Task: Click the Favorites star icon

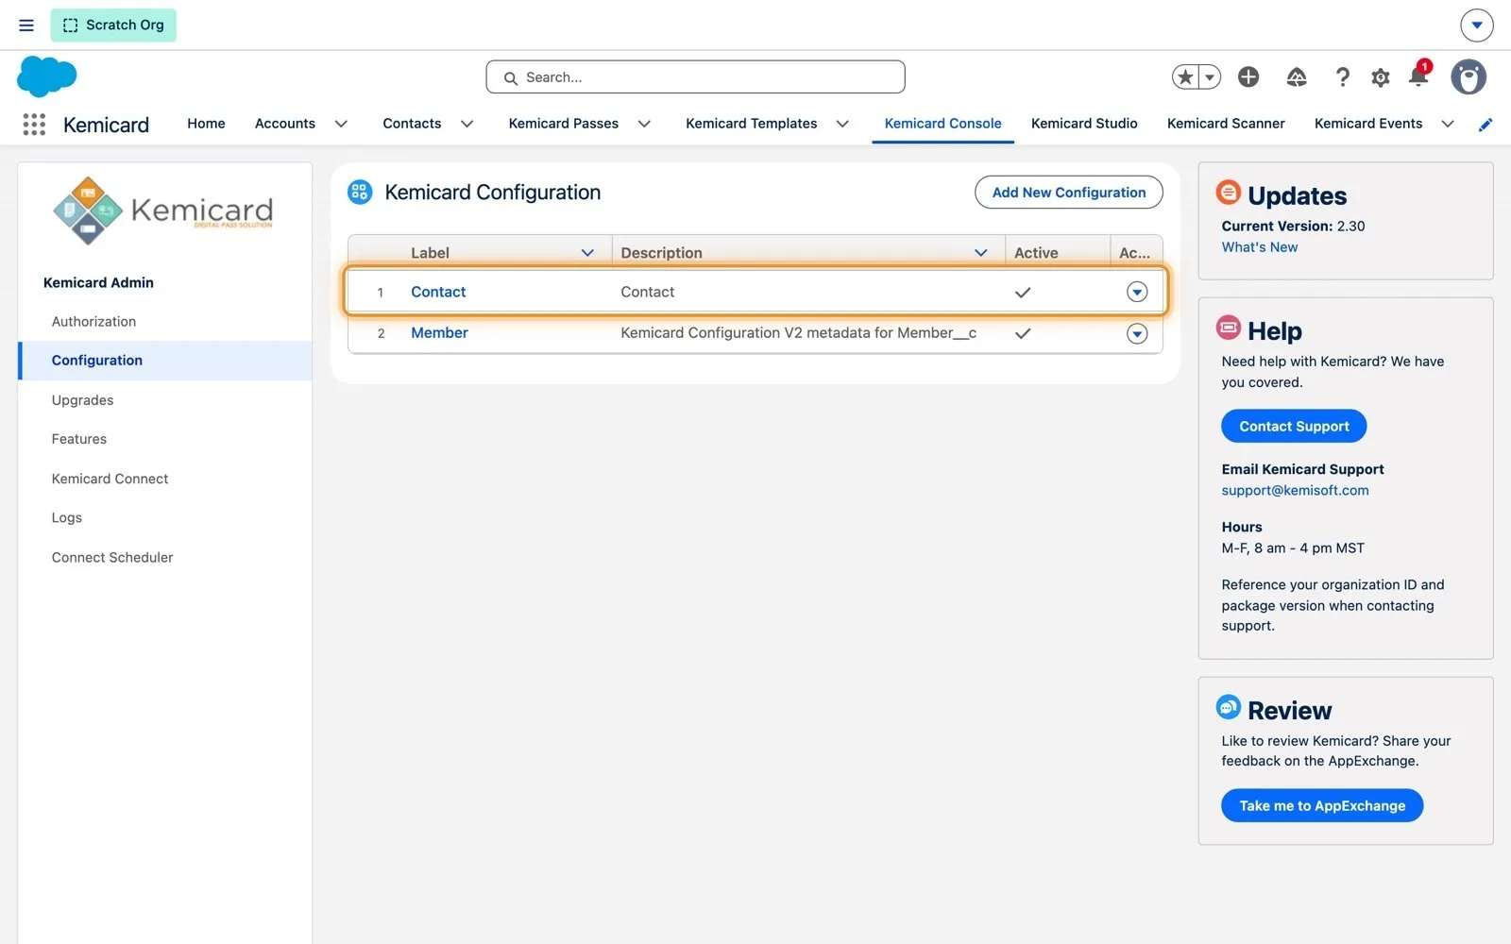Action: click(x=1185, y=77)
